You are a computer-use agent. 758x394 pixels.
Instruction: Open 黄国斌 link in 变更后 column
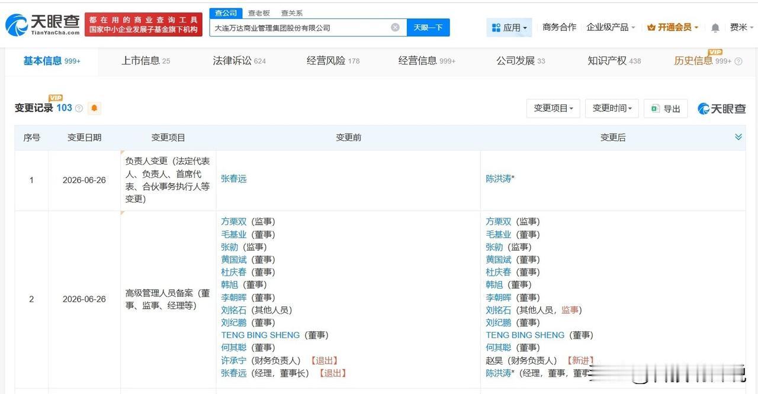coord(498,260)
